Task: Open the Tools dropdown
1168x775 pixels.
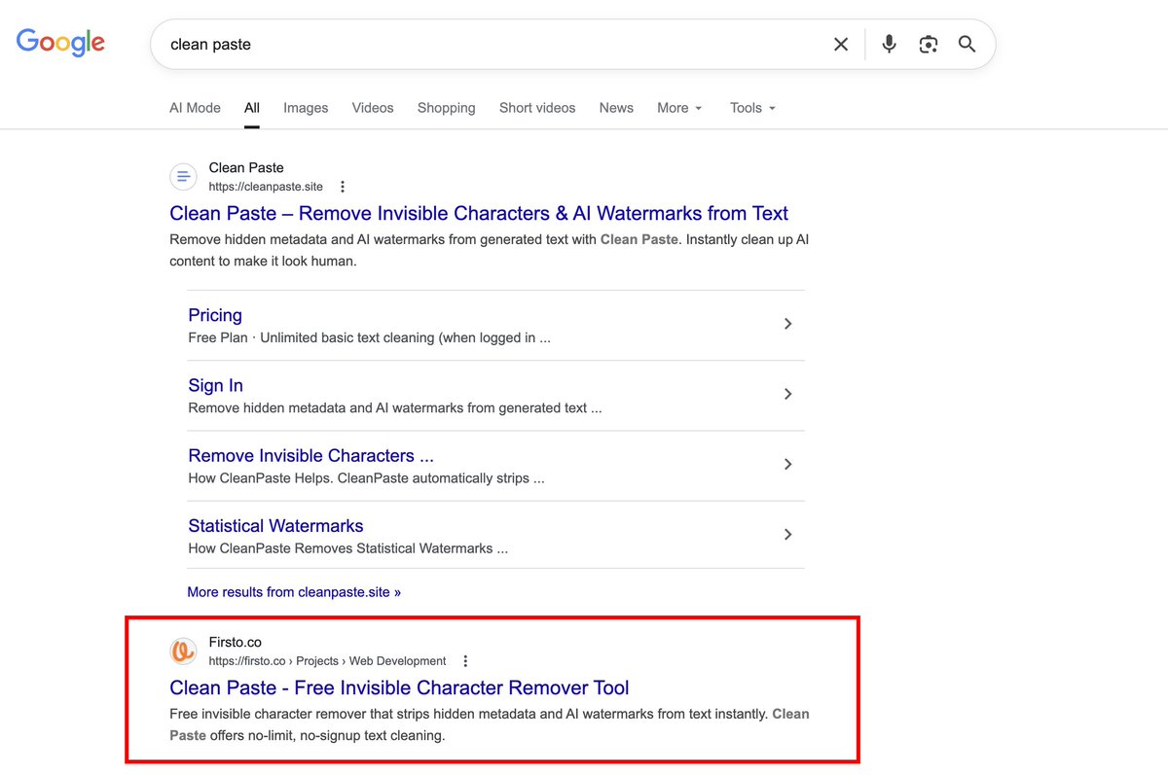Action: click(x=752, y=108)
